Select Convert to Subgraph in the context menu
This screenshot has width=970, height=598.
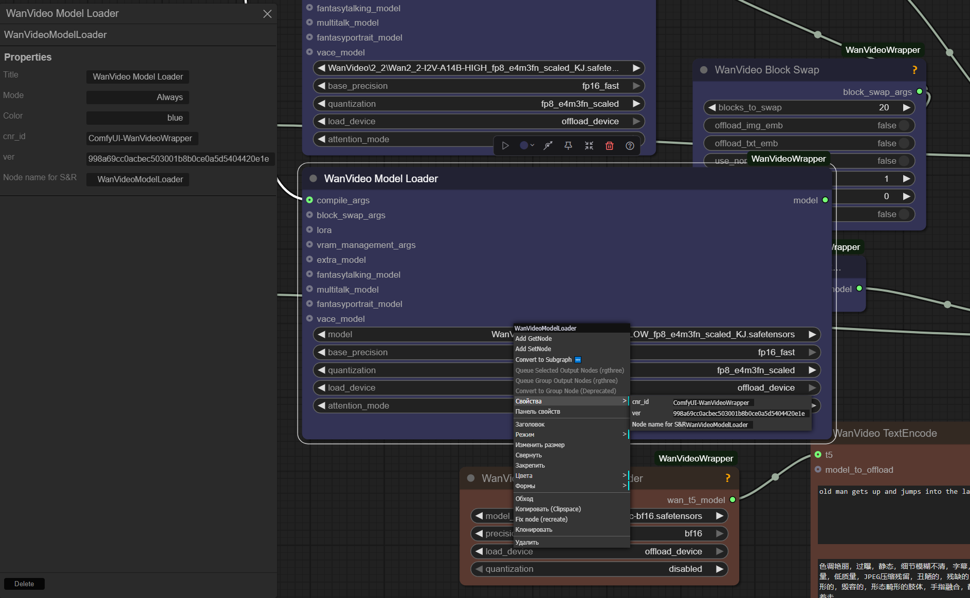pyautogui.click(x=572, y=360)
